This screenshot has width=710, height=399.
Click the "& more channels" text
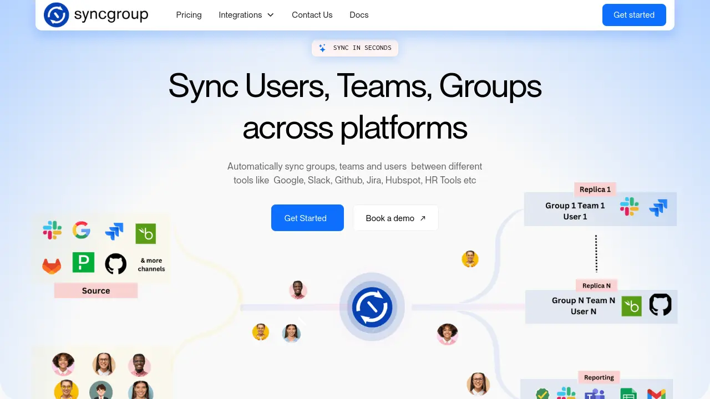[151, 264]
